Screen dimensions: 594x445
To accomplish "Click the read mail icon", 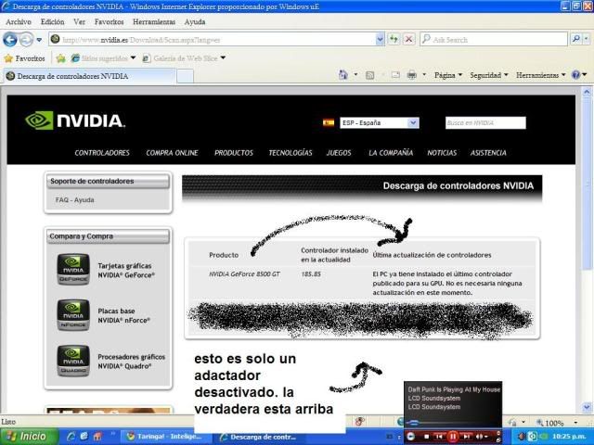I will click(x=395, y=75).
